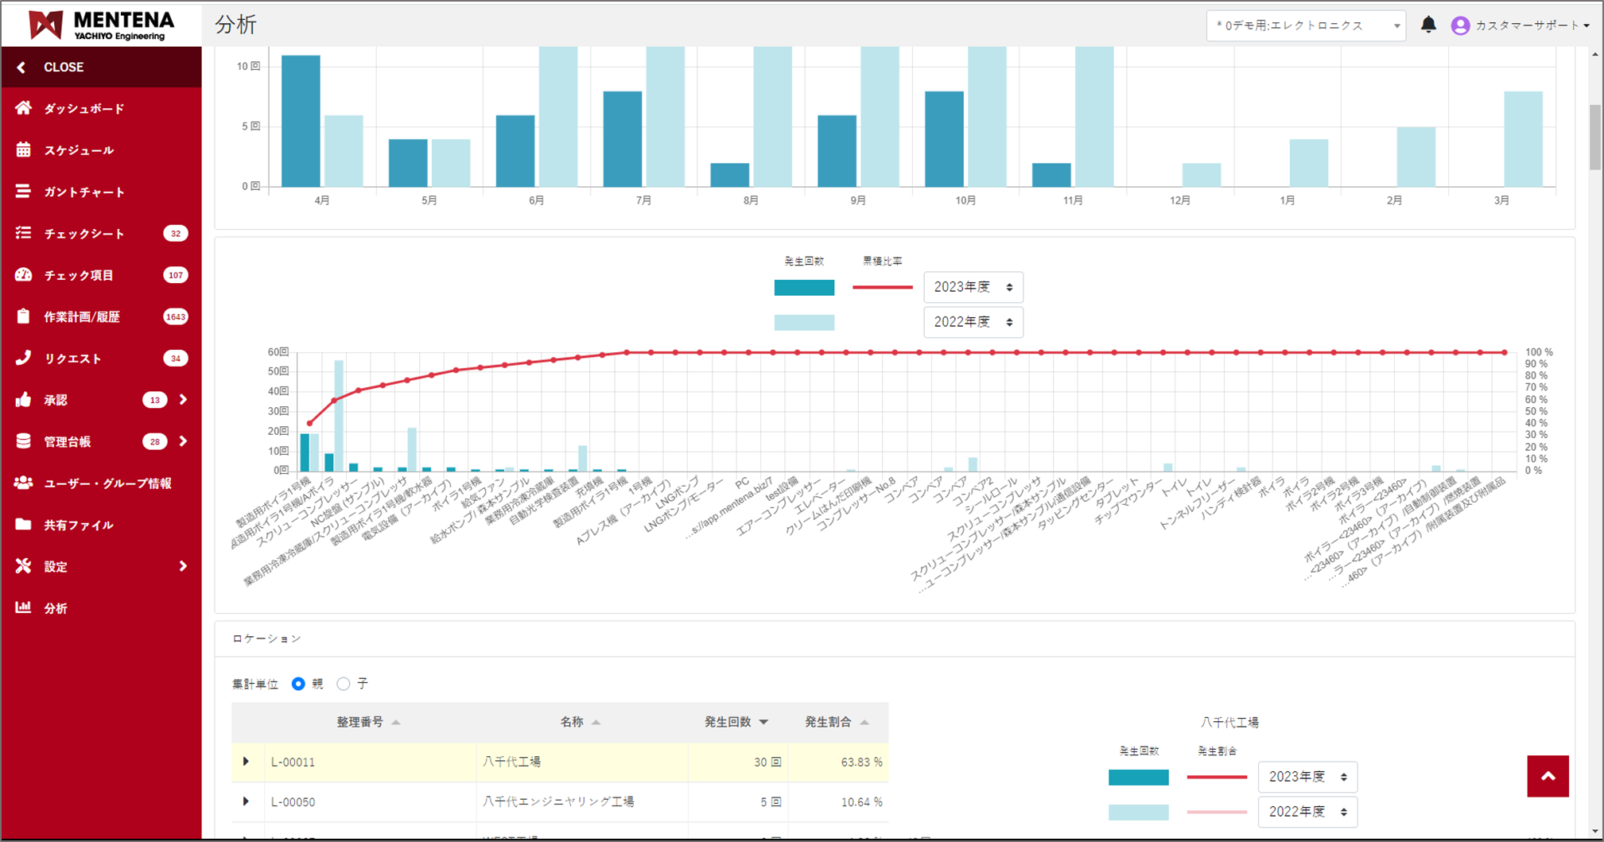The image size is (1604, 842).
Task: Click the Gantt chart sidebar icon
Action: pyautogui.click(x=23, y=192)
